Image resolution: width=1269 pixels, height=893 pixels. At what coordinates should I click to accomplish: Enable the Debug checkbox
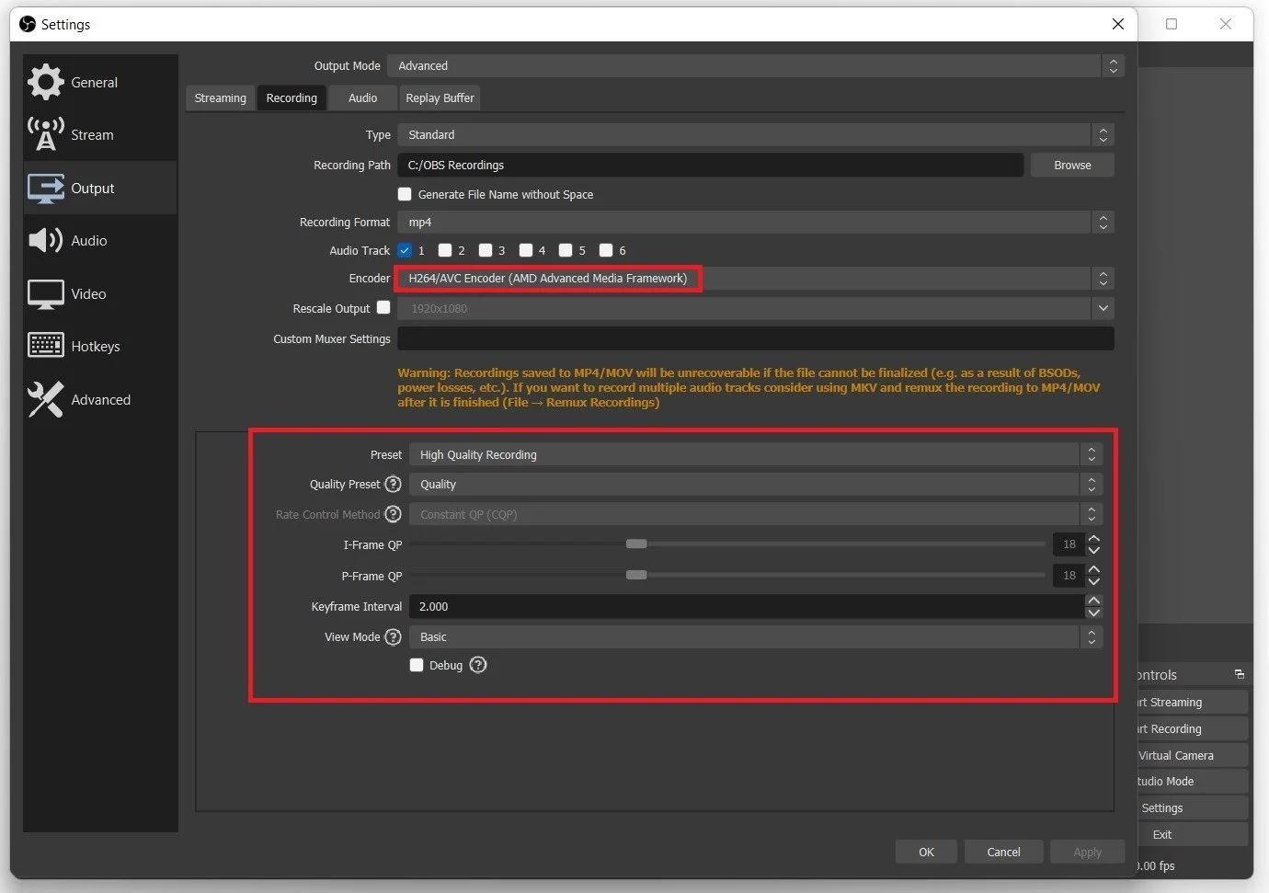pos(417,665)
